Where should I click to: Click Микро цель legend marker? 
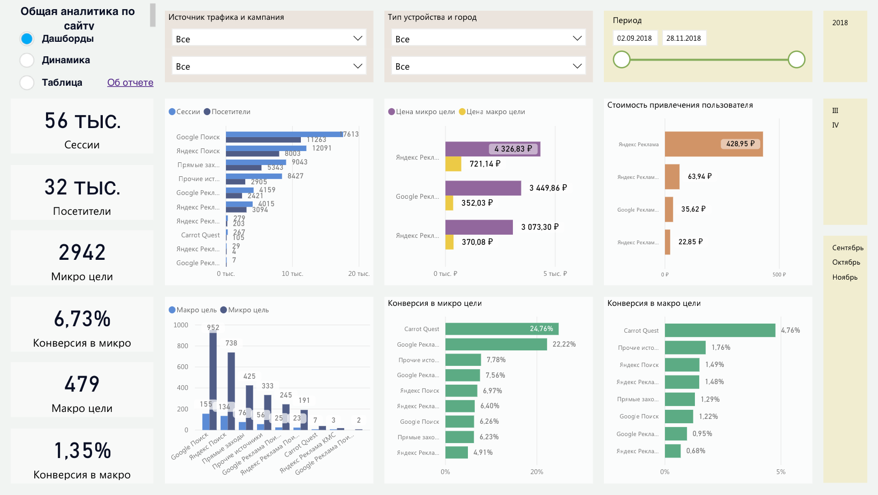(224, 310)
